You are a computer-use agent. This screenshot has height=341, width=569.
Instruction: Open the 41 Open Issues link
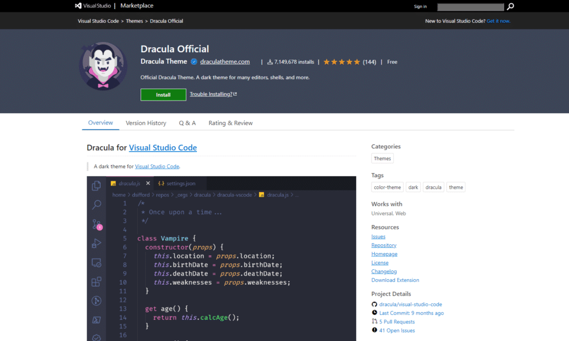(397, 331)
